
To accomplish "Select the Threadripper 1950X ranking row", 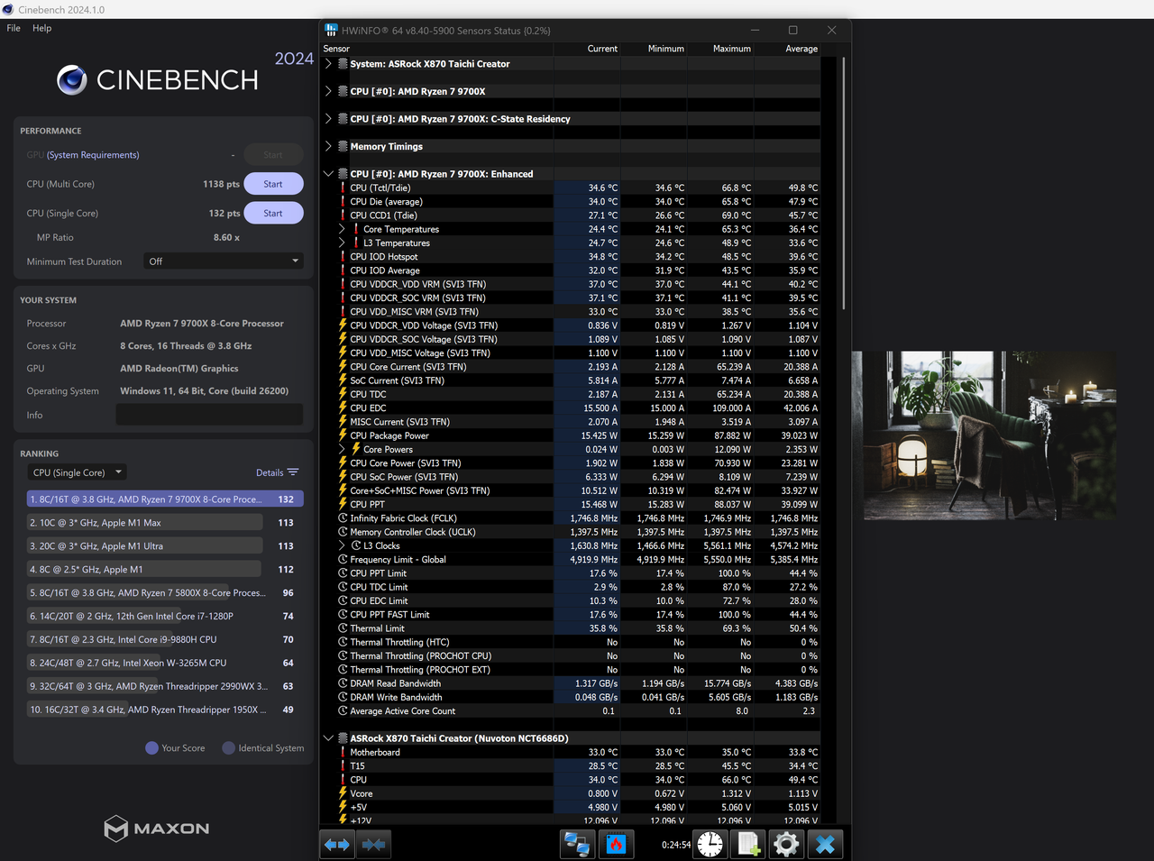I will pos(165,710).
